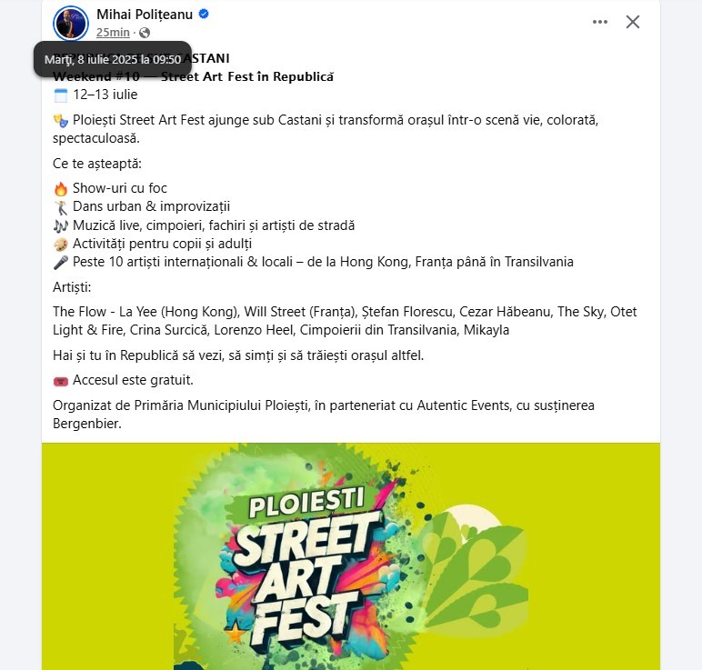
Task: Open the Mihai Polițeanu profile name link
Action: [145, 15]
